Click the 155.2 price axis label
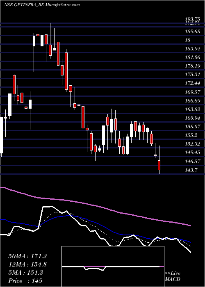The image size is (205, 287). coord(191,135)
